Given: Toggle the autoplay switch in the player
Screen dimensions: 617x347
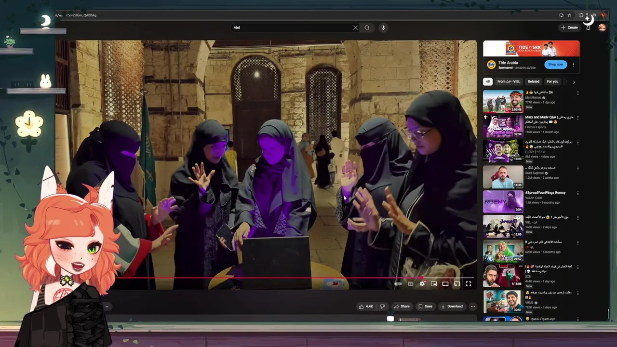Looking at the screenshot, I should (x=398, y=284).
